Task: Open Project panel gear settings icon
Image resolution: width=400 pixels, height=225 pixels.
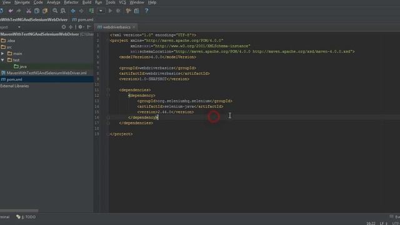Action: (81, 27)
